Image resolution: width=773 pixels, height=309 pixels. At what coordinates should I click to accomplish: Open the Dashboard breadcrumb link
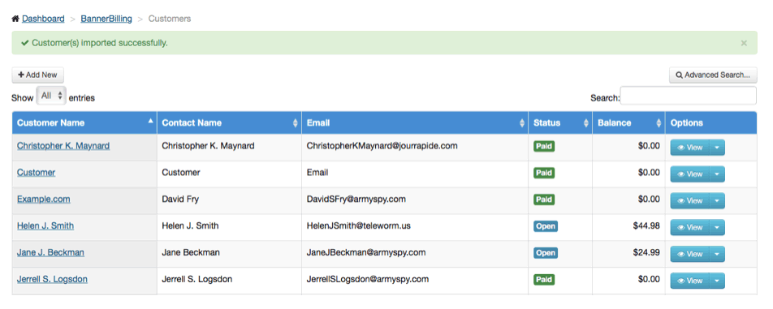(x=43, y=19)
